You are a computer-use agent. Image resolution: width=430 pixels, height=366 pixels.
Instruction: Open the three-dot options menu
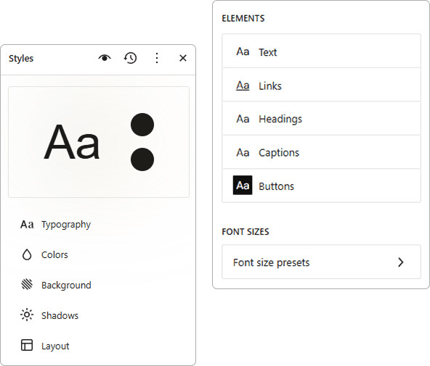[x=157, y=58]
